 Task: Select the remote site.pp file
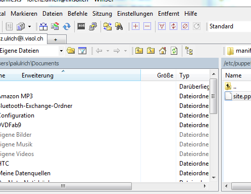pos(238,96)
